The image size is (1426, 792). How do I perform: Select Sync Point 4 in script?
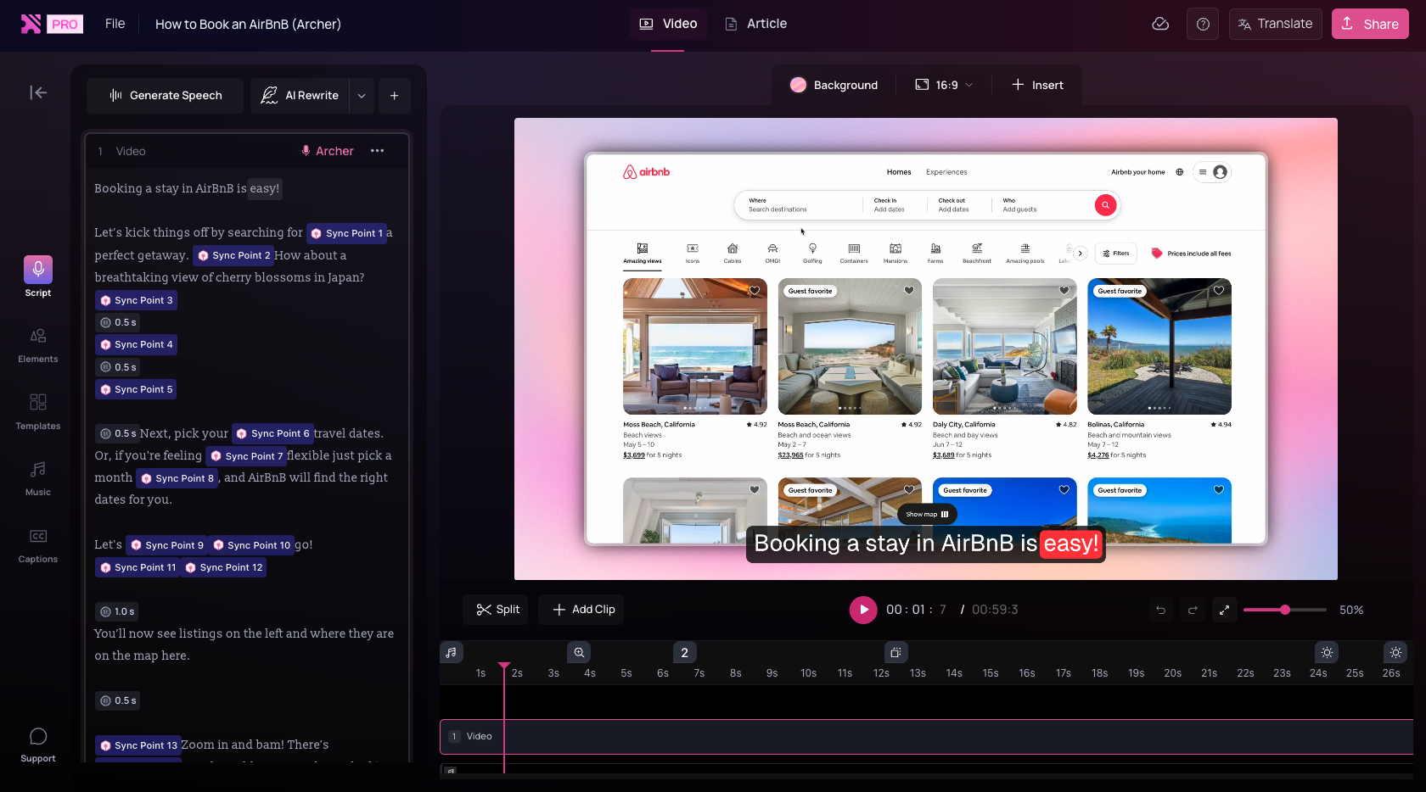click(x=136, y=344)
